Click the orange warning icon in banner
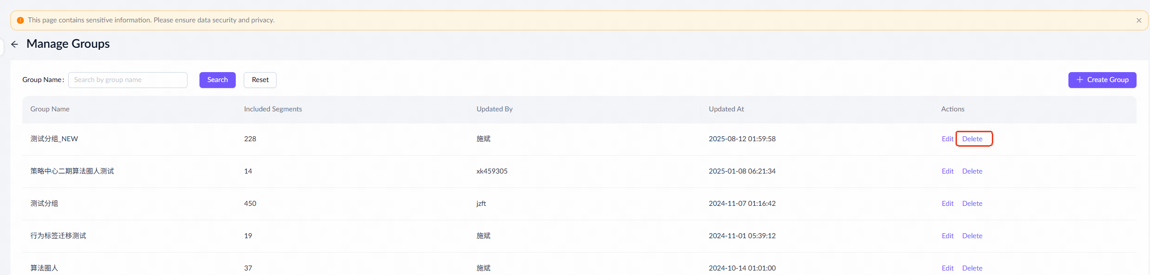 (x=20, y=20)
